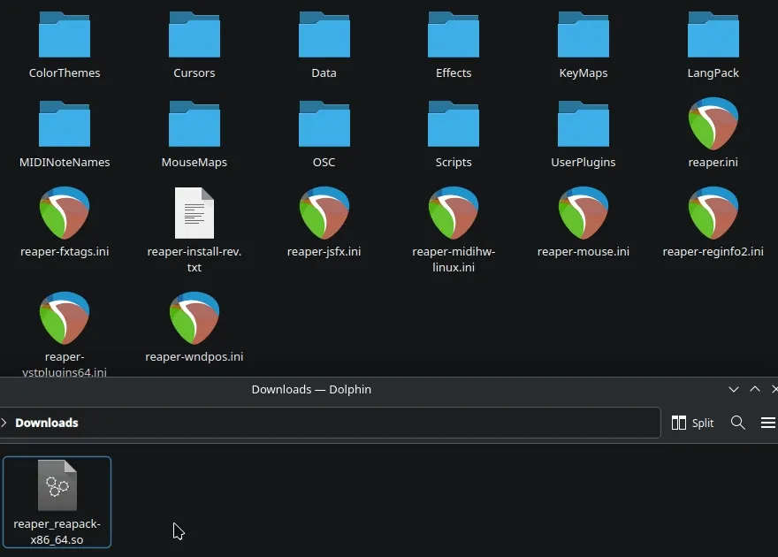Screen dimensions: 778x557
Task: Select the reaper-fxtags.ini file icon
Action: point(65,213)
